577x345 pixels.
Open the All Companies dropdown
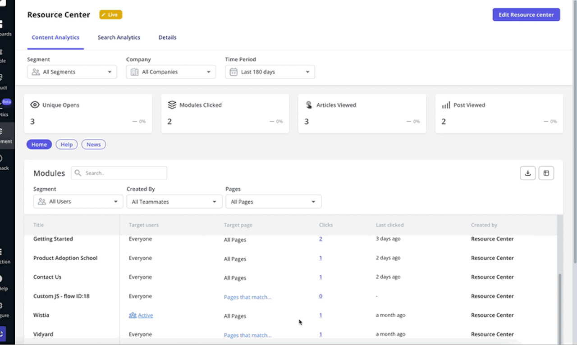[171, 72]
